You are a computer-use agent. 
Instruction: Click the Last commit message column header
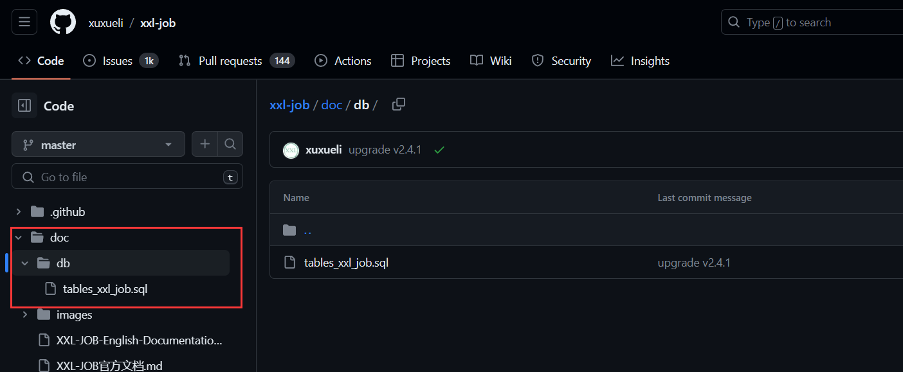click(x=704, y=198)
